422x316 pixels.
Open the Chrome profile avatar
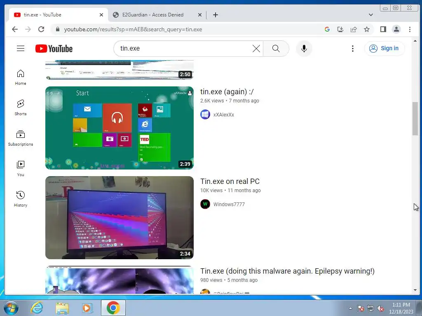[x=396, y=29]
